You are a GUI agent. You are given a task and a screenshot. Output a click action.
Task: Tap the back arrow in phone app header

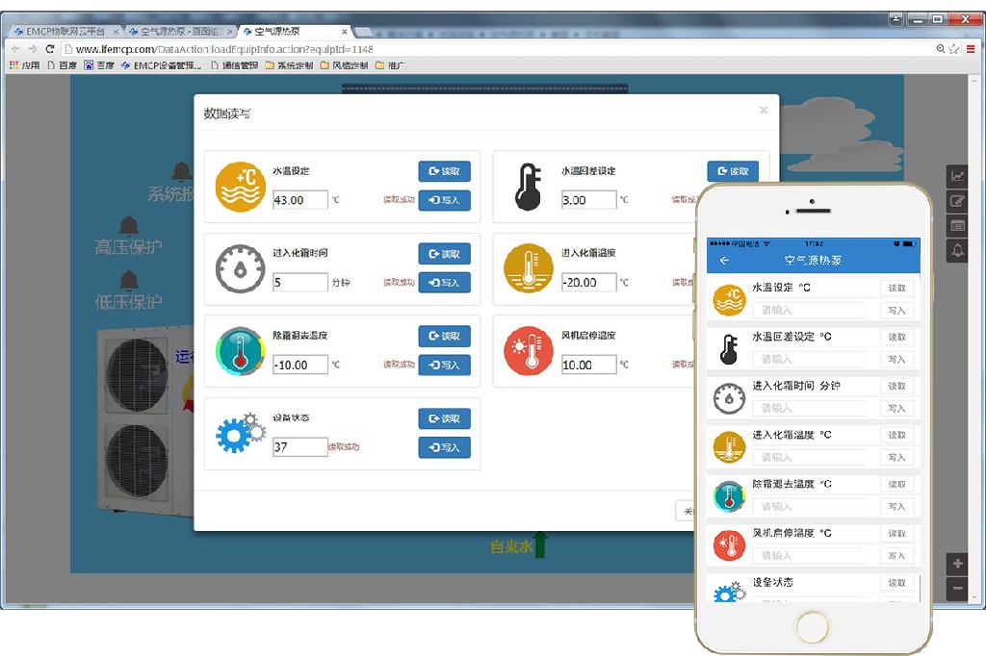[724, 260]
